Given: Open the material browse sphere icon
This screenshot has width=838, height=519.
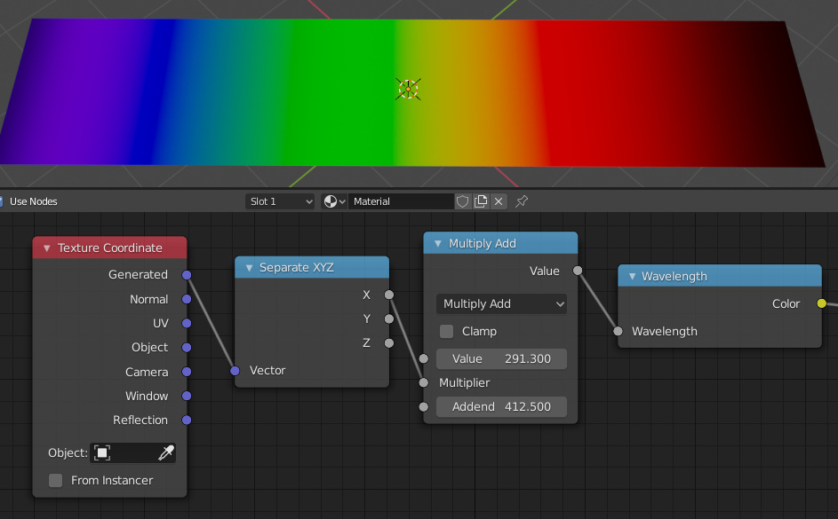Looking at the screenshot, I should 334,201.
